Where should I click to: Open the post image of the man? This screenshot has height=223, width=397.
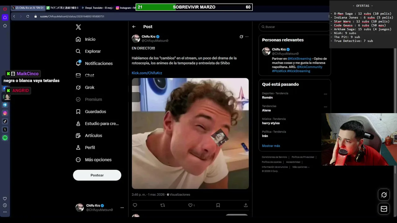tap(190, 133)
